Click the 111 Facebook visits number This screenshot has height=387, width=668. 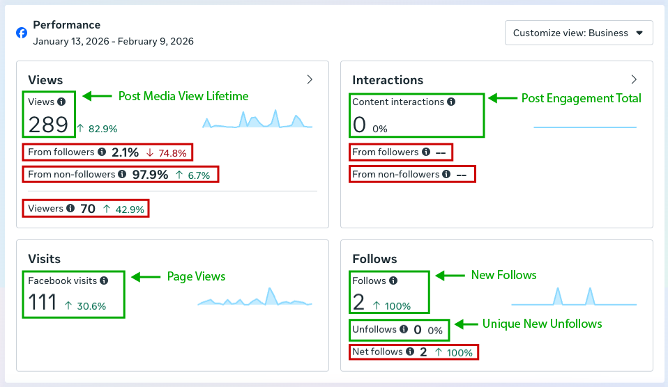(x=43, y=302)
